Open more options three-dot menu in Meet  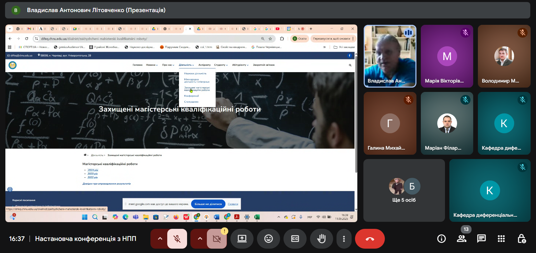(344, 239)
